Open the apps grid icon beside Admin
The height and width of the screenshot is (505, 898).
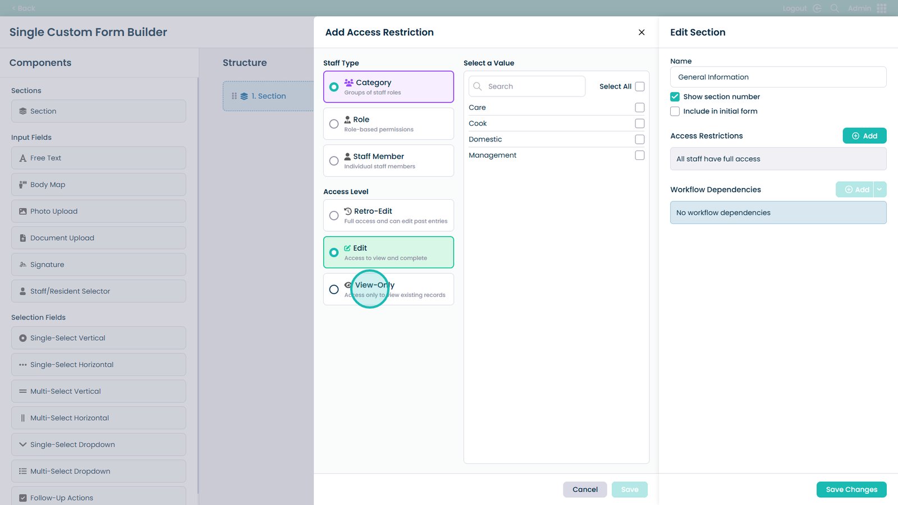click(882, 8)
